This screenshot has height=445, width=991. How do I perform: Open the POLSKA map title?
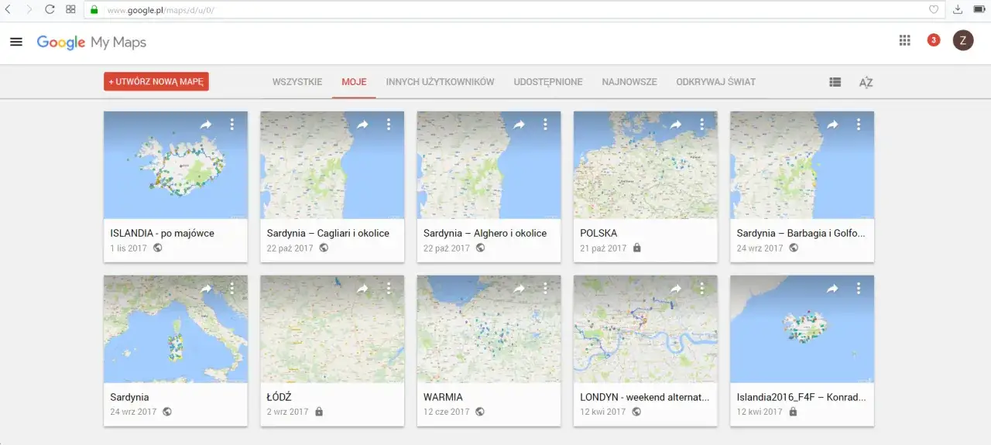click(598, 233)
